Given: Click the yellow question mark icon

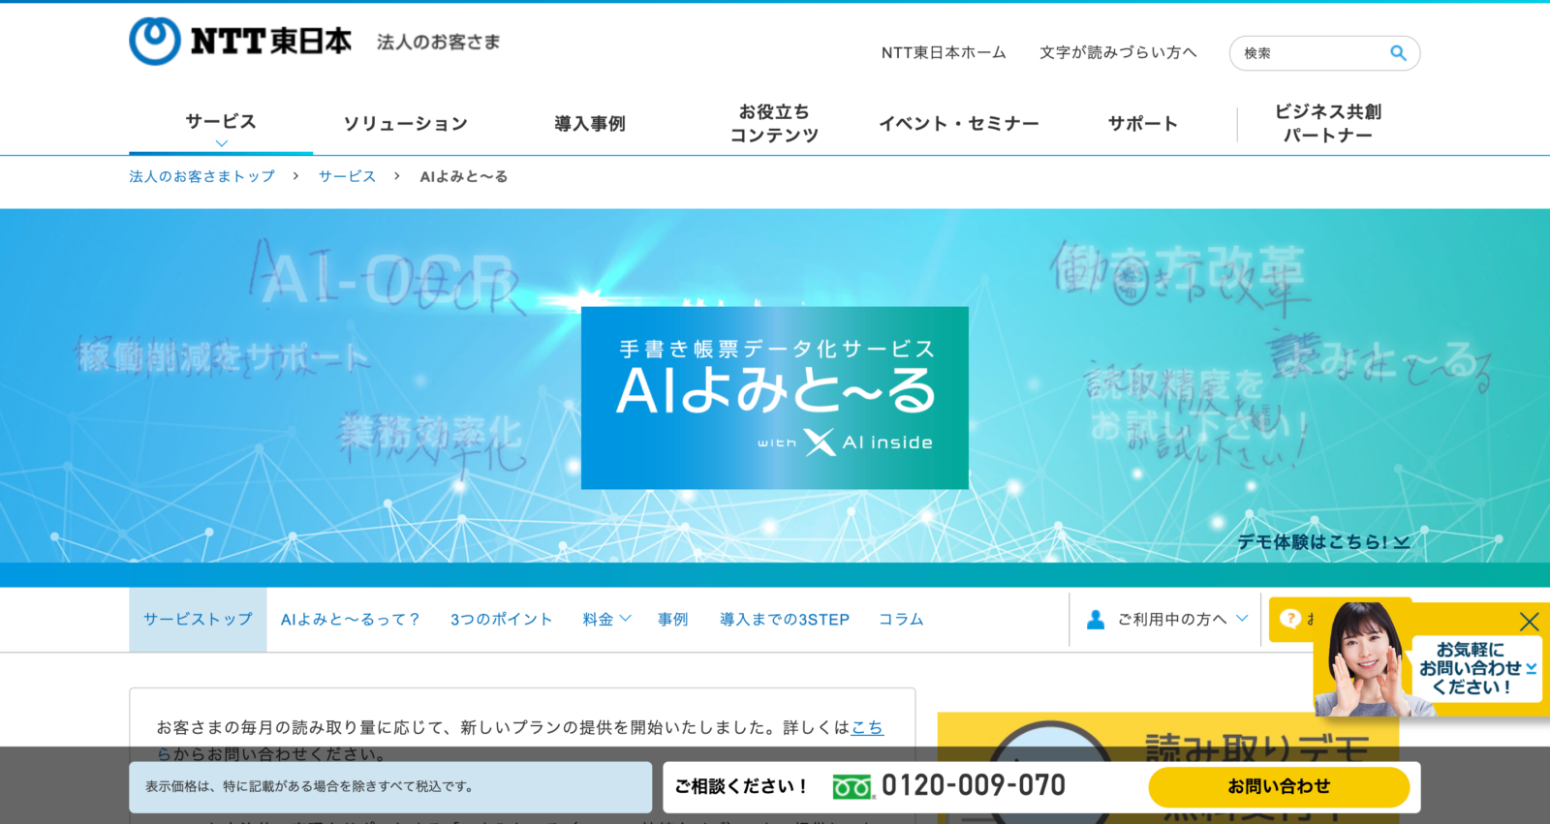Looking at the screenshot, I should (x=1289, y=619).
